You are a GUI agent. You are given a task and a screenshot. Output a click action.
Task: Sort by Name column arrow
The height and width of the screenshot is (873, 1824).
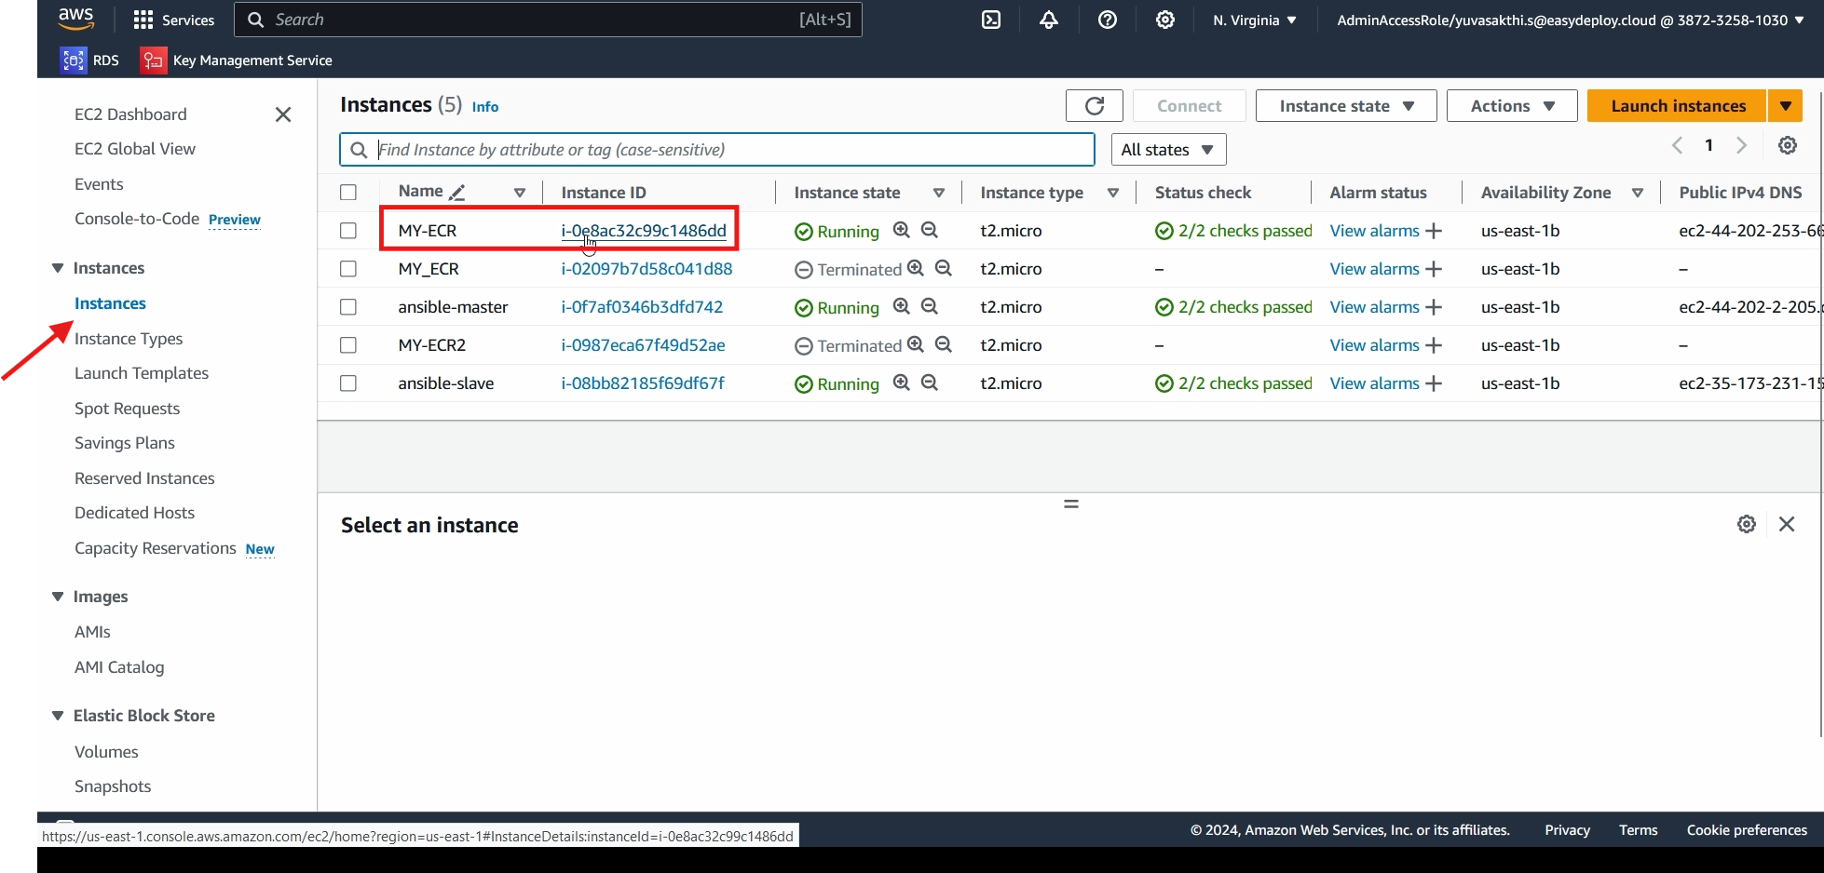click(x=520, y=193)
